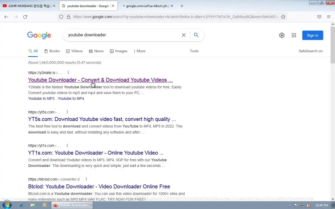This screenshot has height=209, width=335.
Task: Click the Action Center flag icon
Action: 296,205
